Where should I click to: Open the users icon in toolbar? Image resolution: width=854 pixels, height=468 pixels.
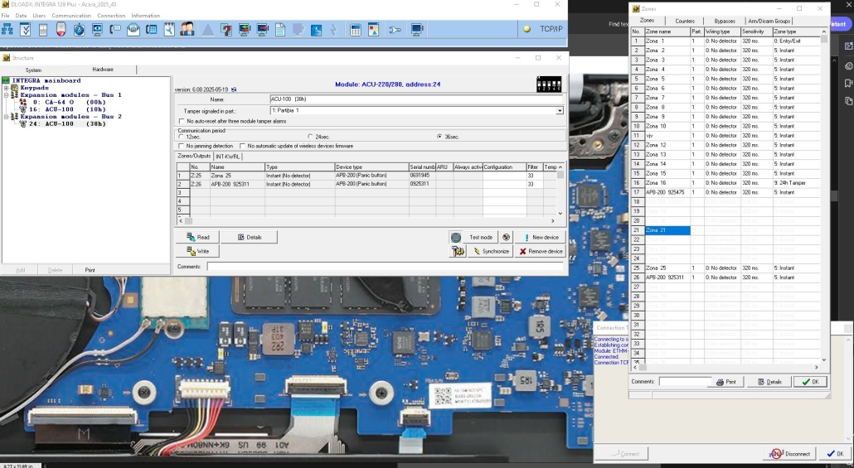coord(187,30)
